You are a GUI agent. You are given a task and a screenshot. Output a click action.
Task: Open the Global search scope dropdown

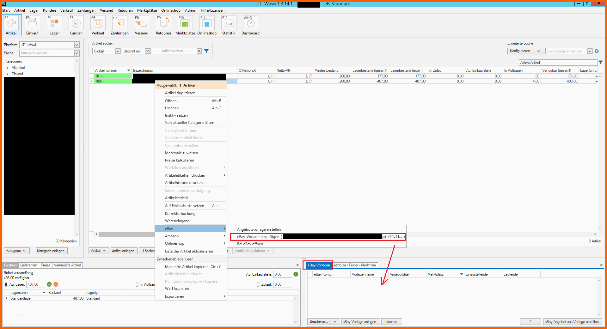pyautogui.click(x=117, y=51)
